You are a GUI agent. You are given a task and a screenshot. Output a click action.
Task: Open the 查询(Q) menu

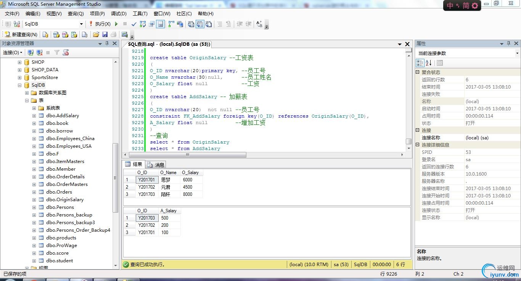pyautogui.click(x=76, y=13)
